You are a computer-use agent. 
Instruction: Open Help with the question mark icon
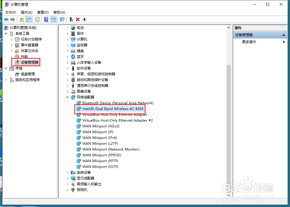[46, 19]
